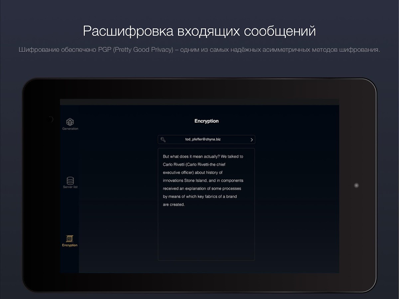The width and height of the screenshot is (399, 299).
Task: Select the Encryption lock icon in sidebar
Action: 69,239
